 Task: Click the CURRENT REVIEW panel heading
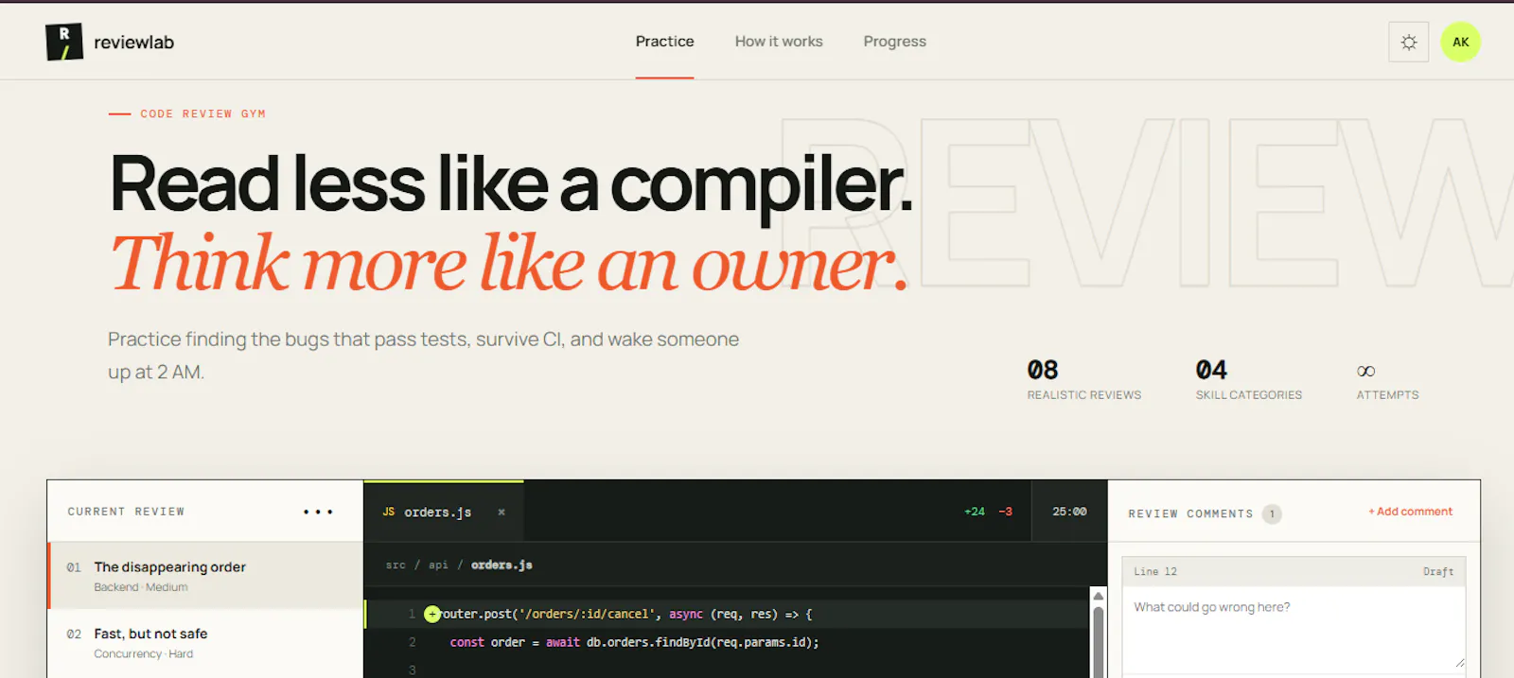coord(126,512)
